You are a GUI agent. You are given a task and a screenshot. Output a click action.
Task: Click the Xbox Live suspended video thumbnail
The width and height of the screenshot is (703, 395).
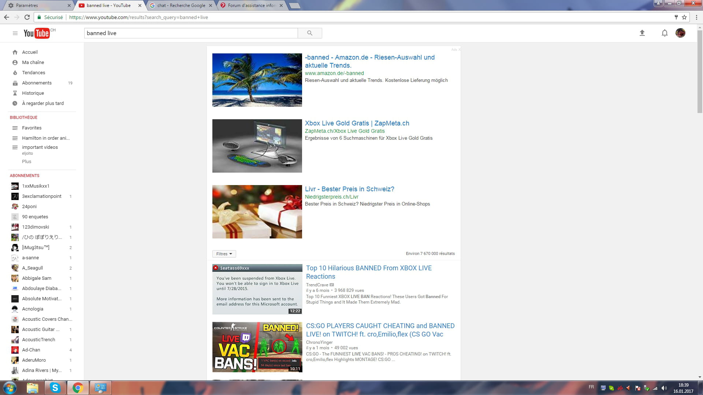[x=257, y=289]
